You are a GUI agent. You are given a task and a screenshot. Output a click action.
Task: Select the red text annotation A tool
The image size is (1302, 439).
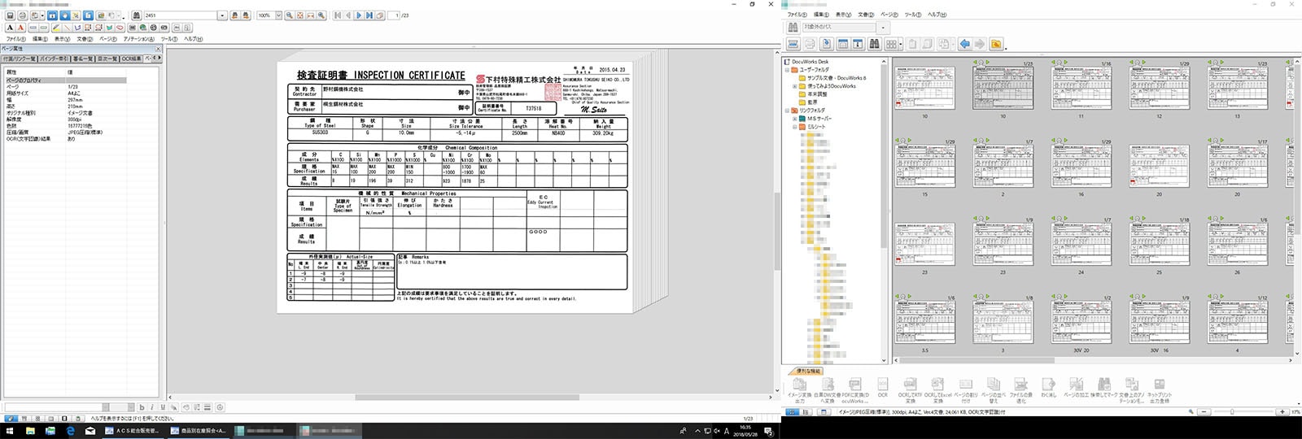[x=20, y=28]
